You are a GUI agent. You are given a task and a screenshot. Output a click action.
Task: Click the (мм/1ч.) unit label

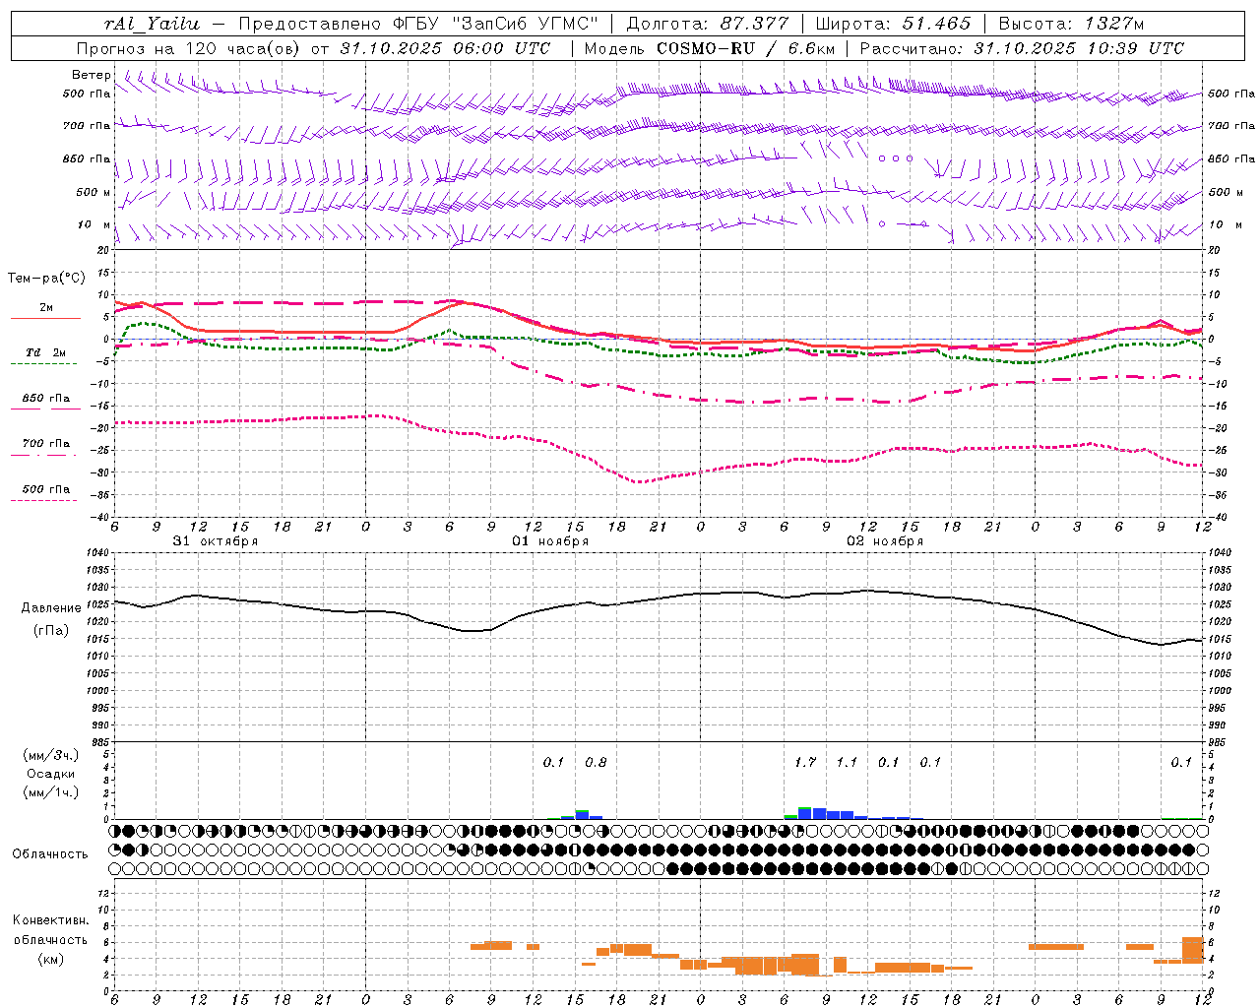(x=51, y=792)
